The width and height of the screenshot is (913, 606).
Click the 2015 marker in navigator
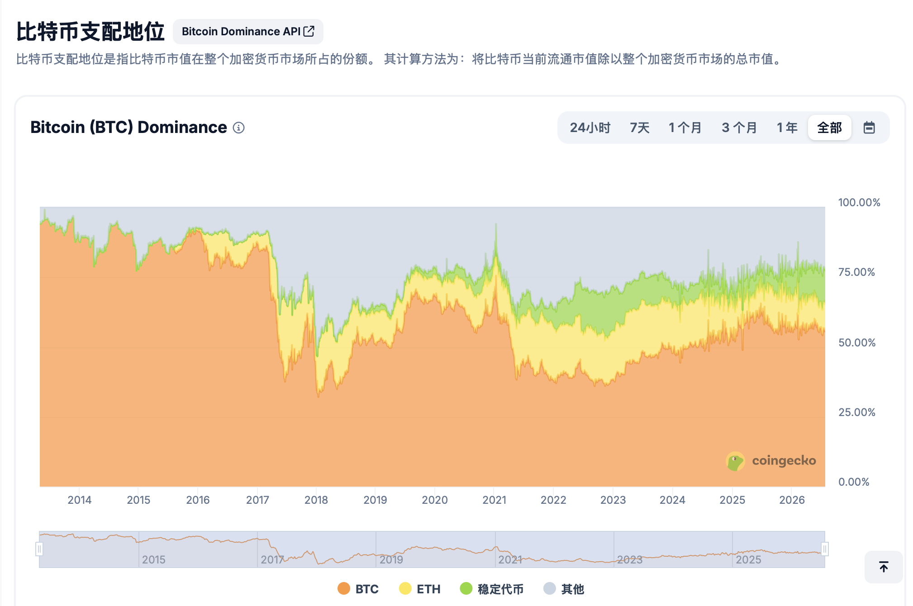coord(153,559)
